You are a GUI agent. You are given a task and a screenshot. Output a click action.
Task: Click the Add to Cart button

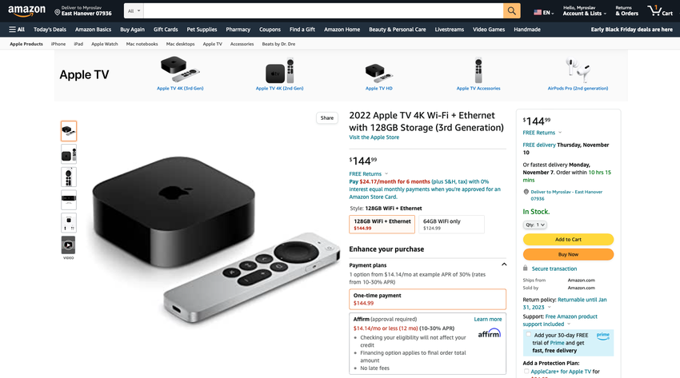point(568,240)
